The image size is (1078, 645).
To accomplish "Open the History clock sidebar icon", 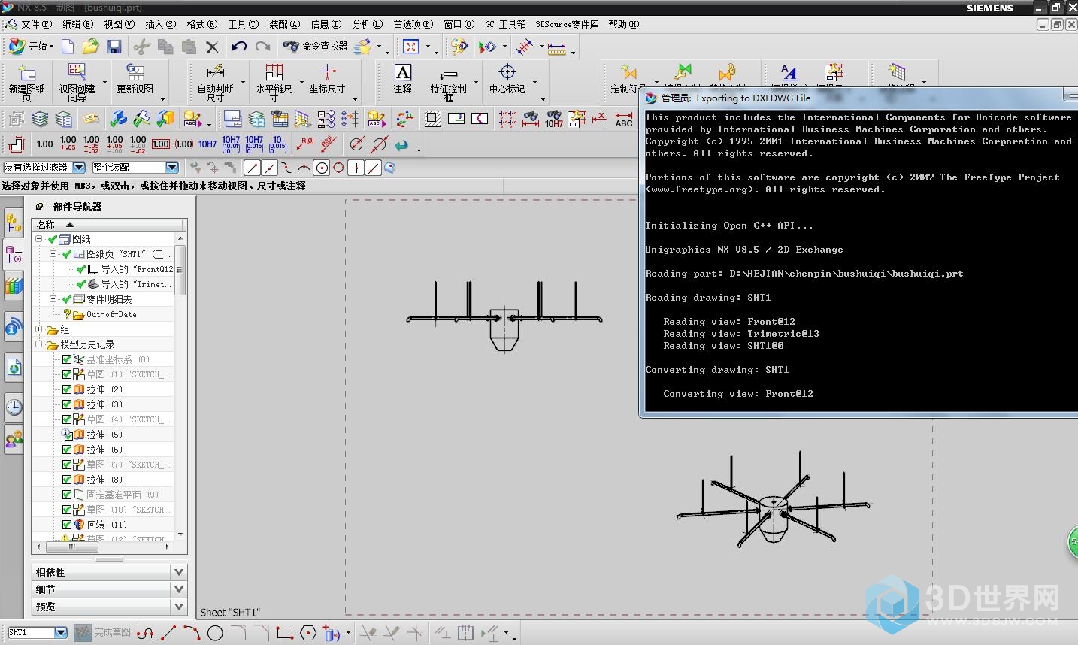I will [x=14, y=407].
